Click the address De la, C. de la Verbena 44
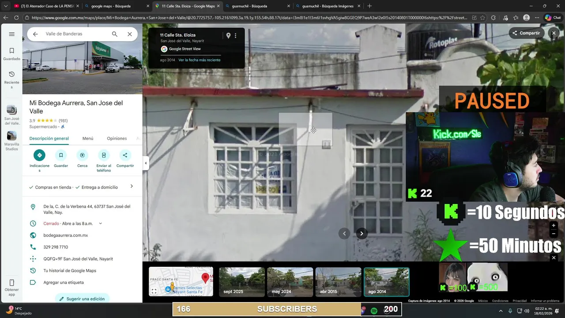The image size is (565, 318). pos(87,209)
